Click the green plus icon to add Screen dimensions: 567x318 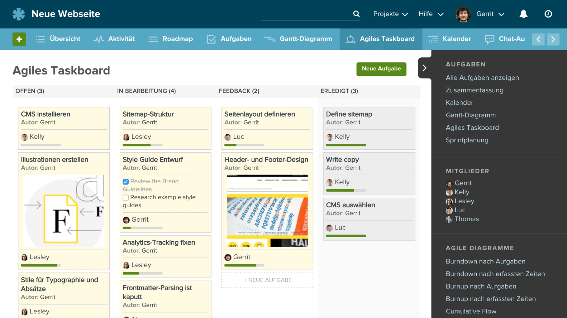19,39
